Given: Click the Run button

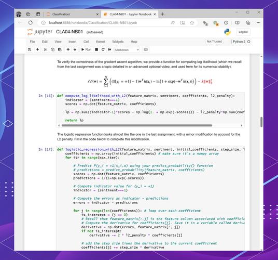Looking at the screenshot, I should coord(86,49).
